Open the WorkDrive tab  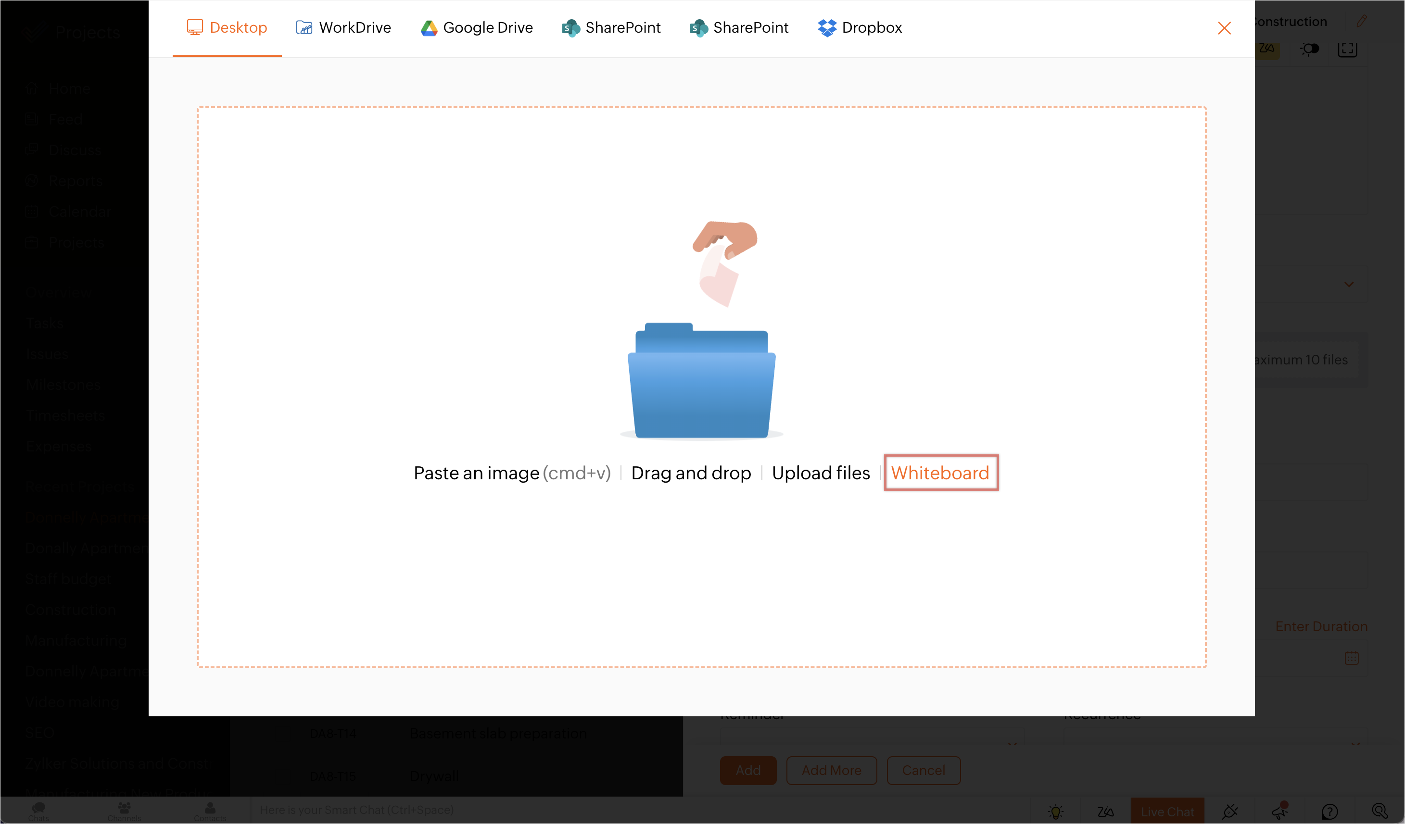(x=343, y=28)
